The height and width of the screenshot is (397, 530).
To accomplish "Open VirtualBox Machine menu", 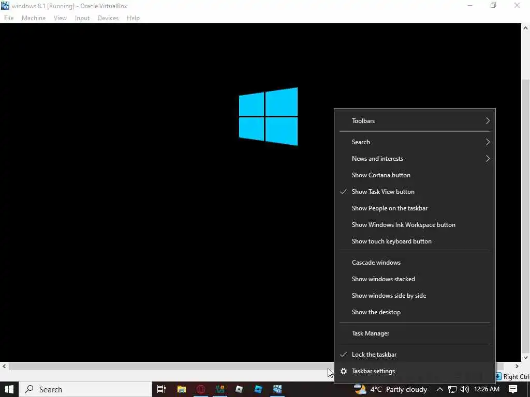I will click(x=34, y=18).
